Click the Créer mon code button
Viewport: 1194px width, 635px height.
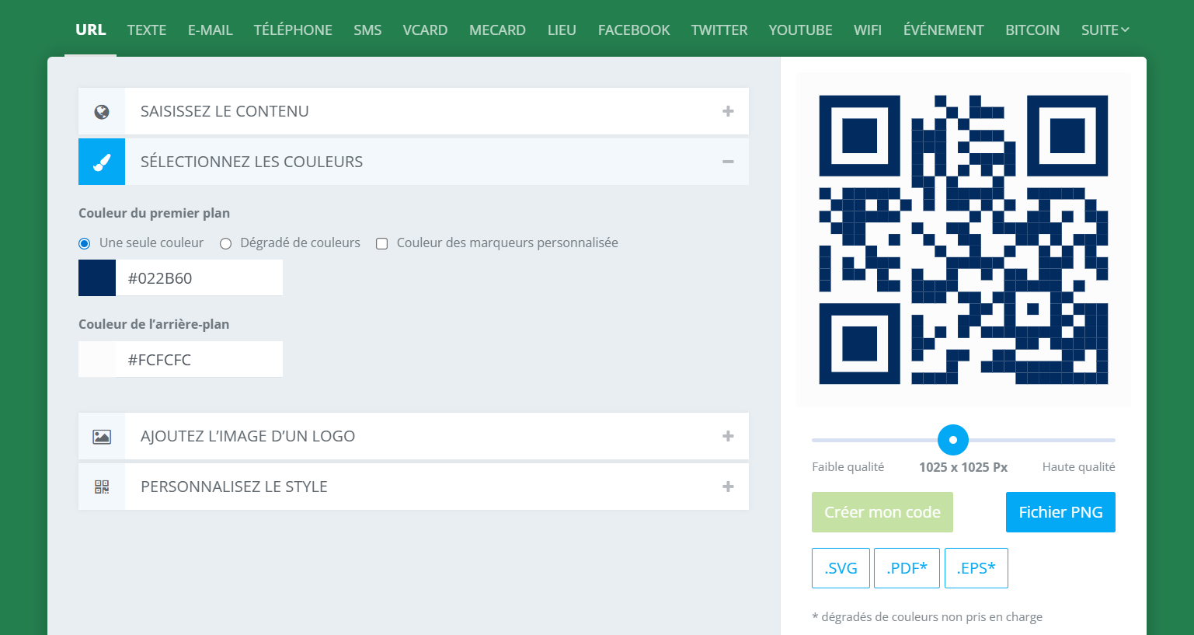click(x=882, y=512)
